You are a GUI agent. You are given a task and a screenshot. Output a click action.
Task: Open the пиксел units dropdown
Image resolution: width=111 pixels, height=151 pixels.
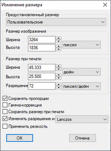pyautogui.click(x=81, y=45)
